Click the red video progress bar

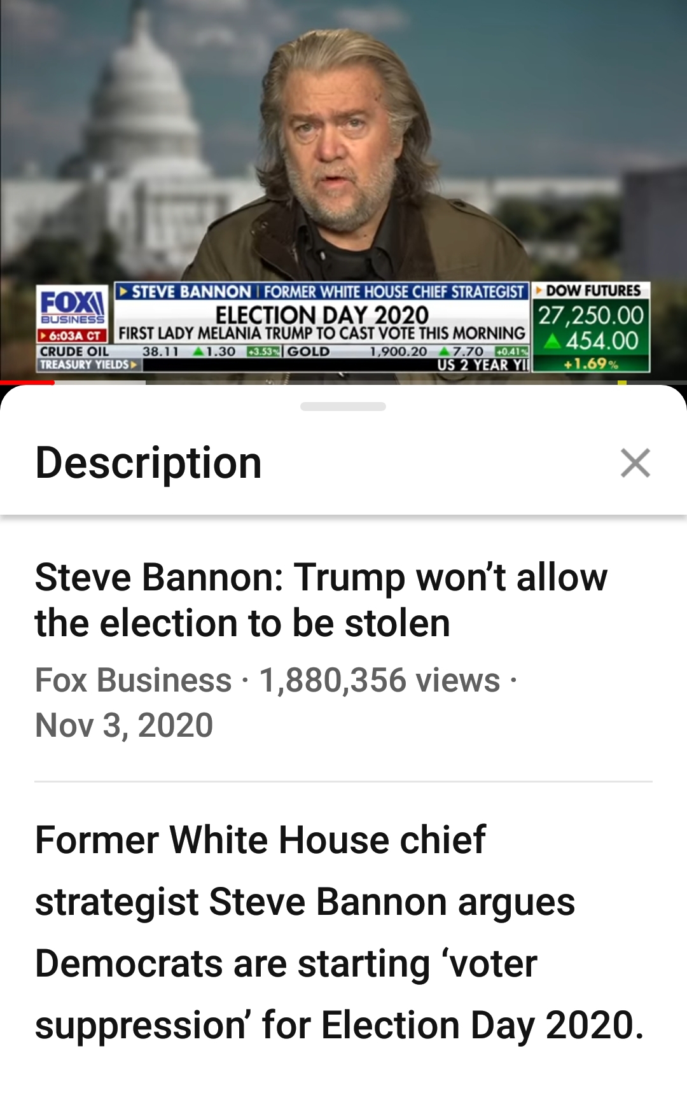pyautogui.click(x=27, y=382)
